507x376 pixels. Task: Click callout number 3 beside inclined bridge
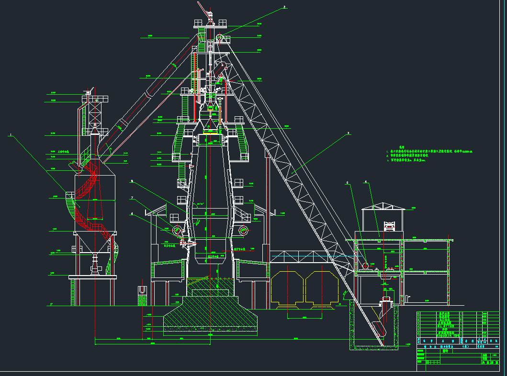(x=349, y=133)
